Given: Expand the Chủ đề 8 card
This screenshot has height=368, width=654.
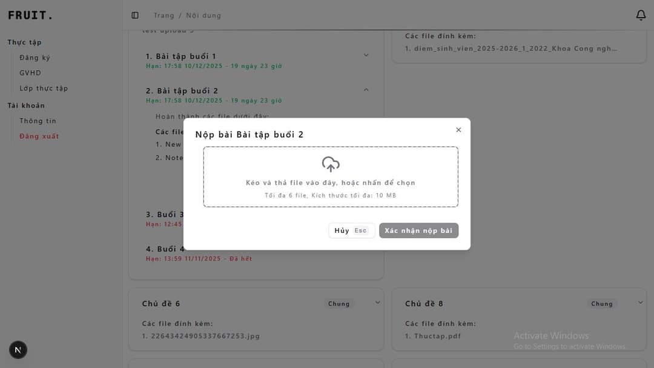Looking at the screenshot, I should point(641,302).
